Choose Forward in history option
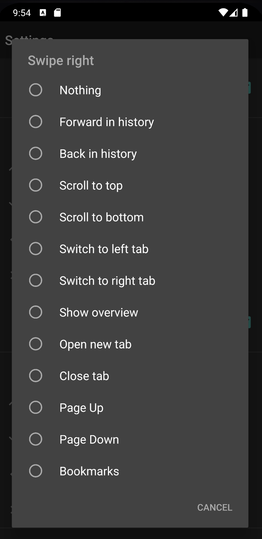 tap(130, 122)
